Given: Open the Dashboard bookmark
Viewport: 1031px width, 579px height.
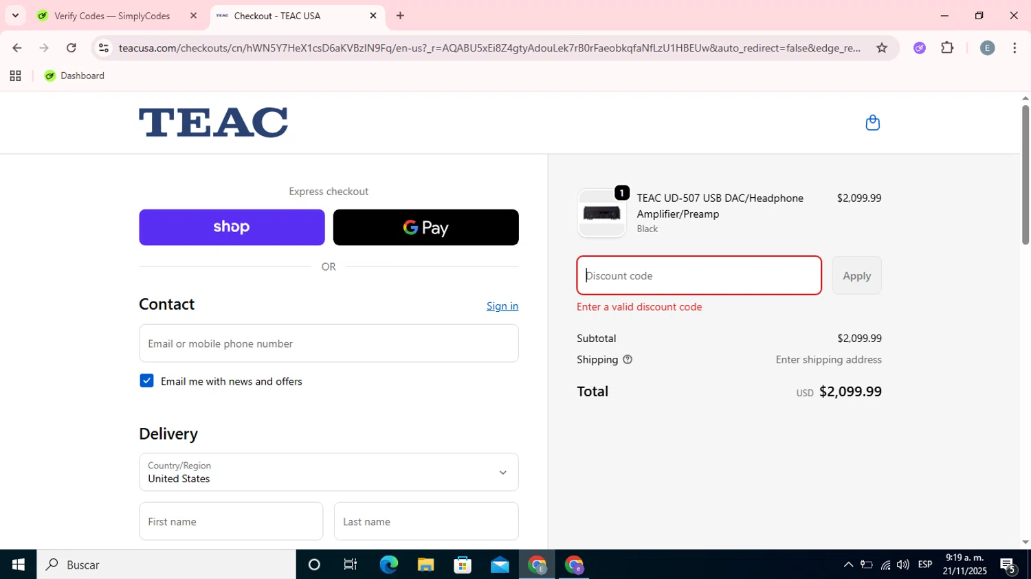Looking at the screenshot, I should pos(74,76).
